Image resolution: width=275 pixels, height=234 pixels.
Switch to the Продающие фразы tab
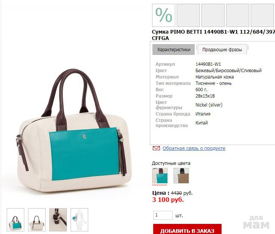click(x=222, y=49)
